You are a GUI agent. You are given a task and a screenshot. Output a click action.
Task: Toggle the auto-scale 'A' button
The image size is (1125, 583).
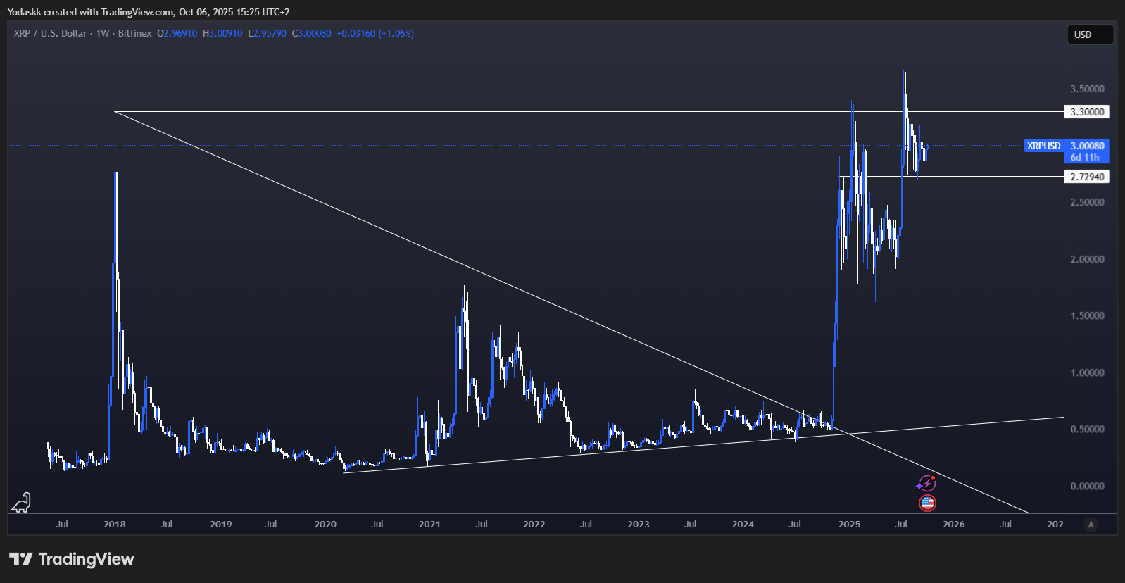1091,525
